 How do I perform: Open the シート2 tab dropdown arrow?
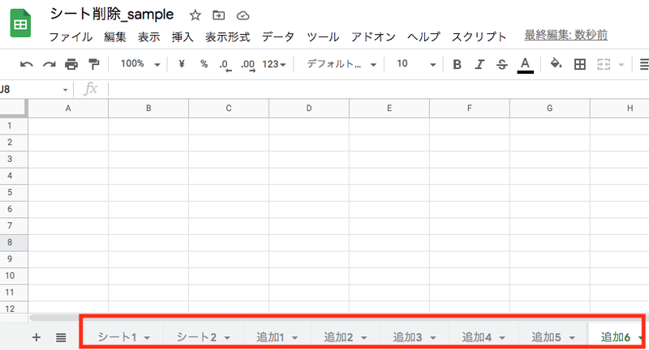pos(227,338)
